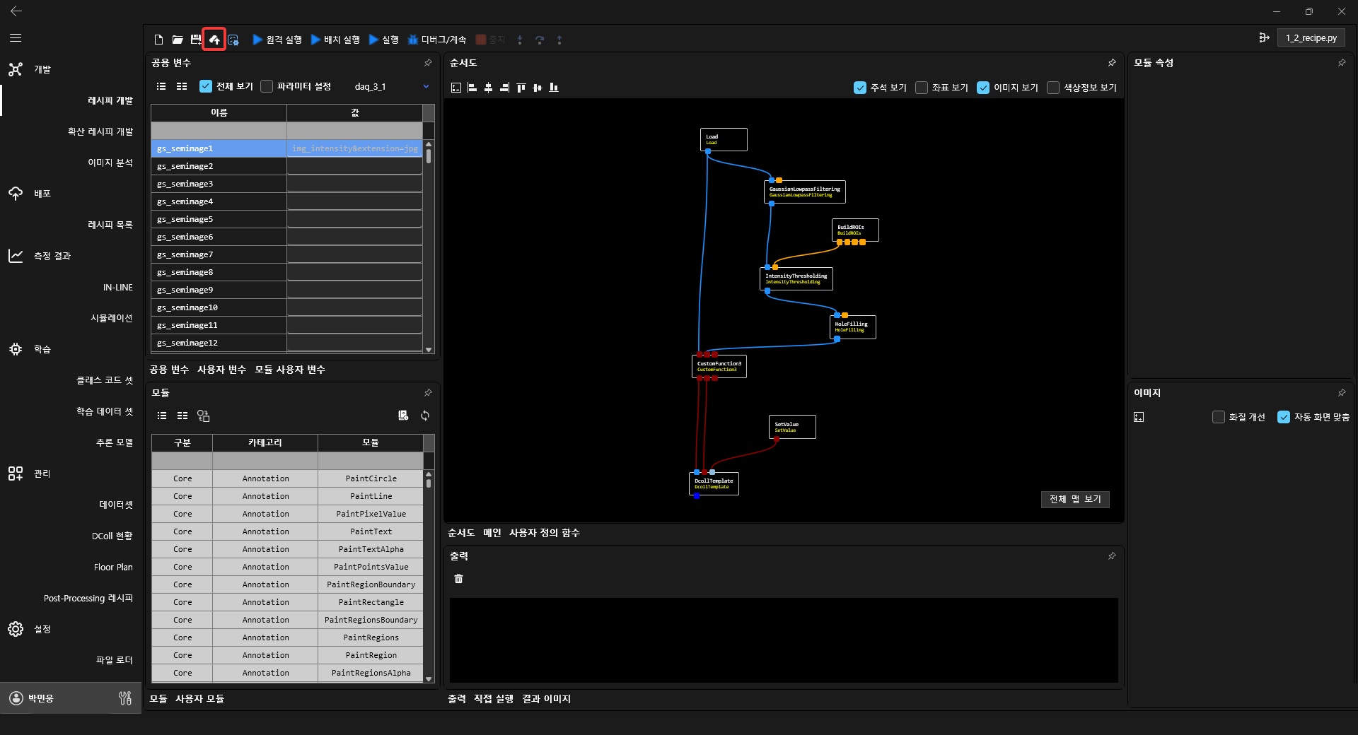Uncheck the 전체 보기 checkbox
Screen dimensions: 1358x735
point(206,86)
